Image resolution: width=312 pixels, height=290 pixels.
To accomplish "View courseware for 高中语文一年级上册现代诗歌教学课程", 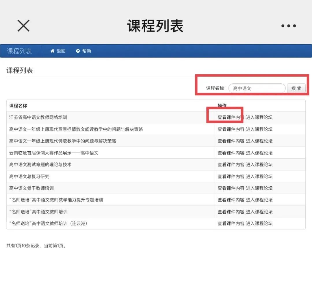I will pos(230,141).
